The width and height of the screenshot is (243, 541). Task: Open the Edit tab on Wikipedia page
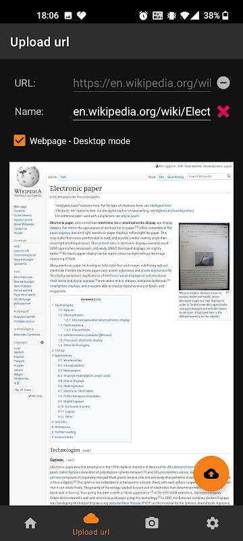click(x=161, y=177)
